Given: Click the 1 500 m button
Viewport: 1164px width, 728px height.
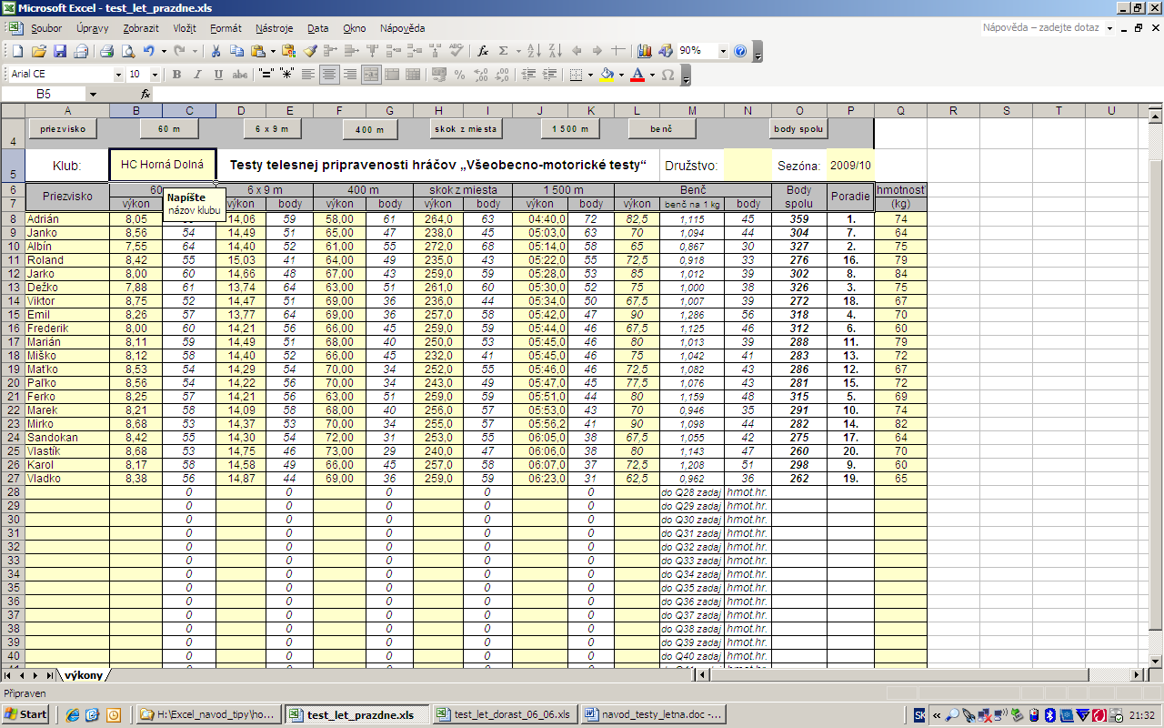Looking at the screenshot, I should point(570,129).
